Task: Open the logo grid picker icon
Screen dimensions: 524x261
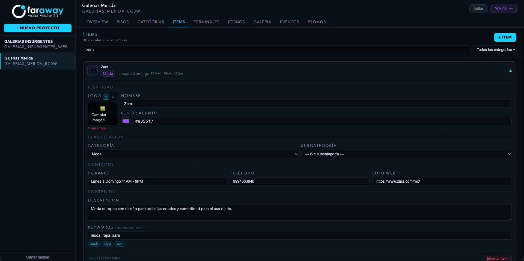Action: (113, 97)
